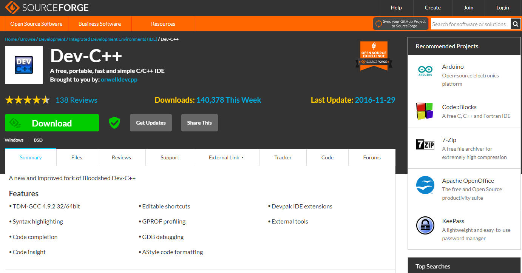Click the Recommended Projects heading

pos(447,46)
